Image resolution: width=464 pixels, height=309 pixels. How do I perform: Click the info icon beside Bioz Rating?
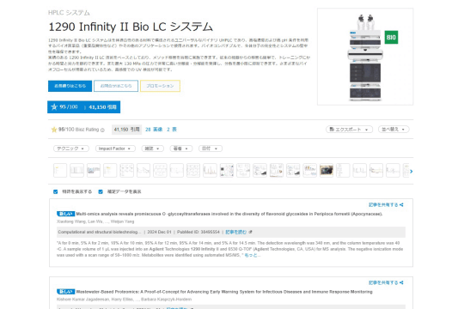click(102, 130)
